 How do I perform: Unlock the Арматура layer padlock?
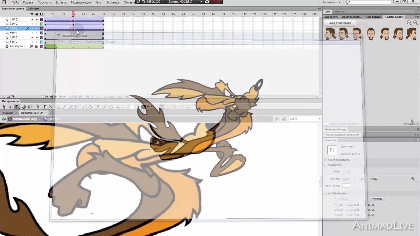(37, 46)
